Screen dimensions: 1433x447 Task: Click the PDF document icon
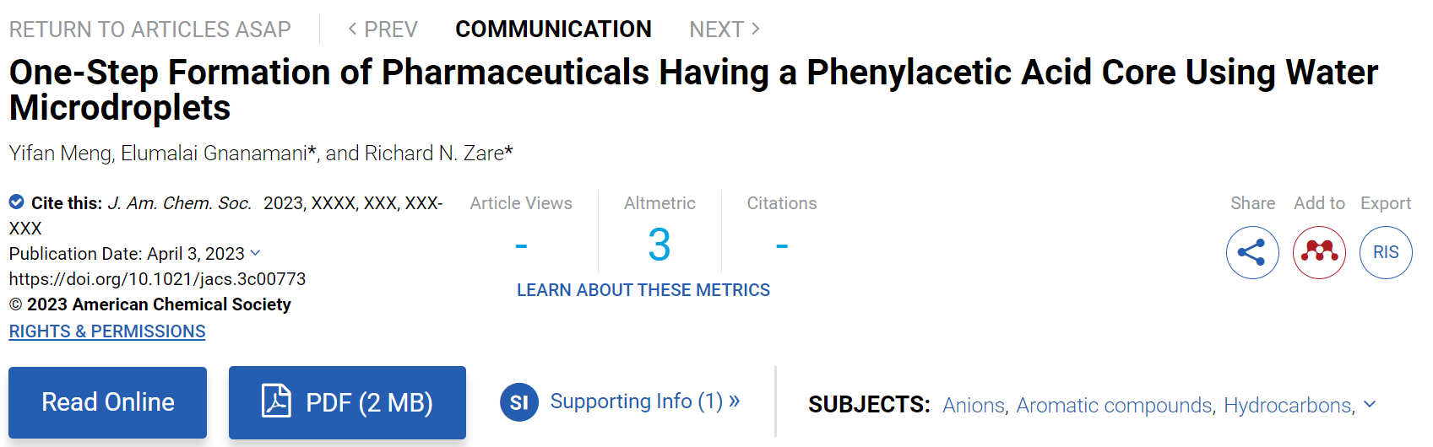tap(276, 401)
